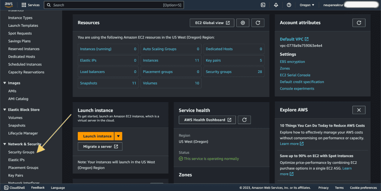Screen dimensions: 381x191
Task: Refresh the Service health panel
Action: (244, 120)
